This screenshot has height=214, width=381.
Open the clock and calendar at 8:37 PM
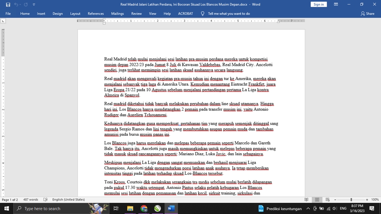[x=357, y=208]
